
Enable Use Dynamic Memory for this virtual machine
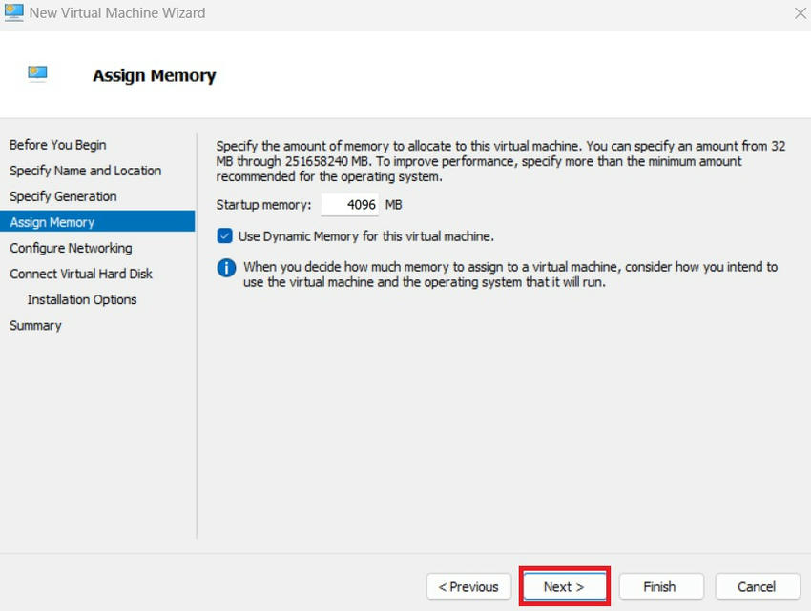coord(223,235)
